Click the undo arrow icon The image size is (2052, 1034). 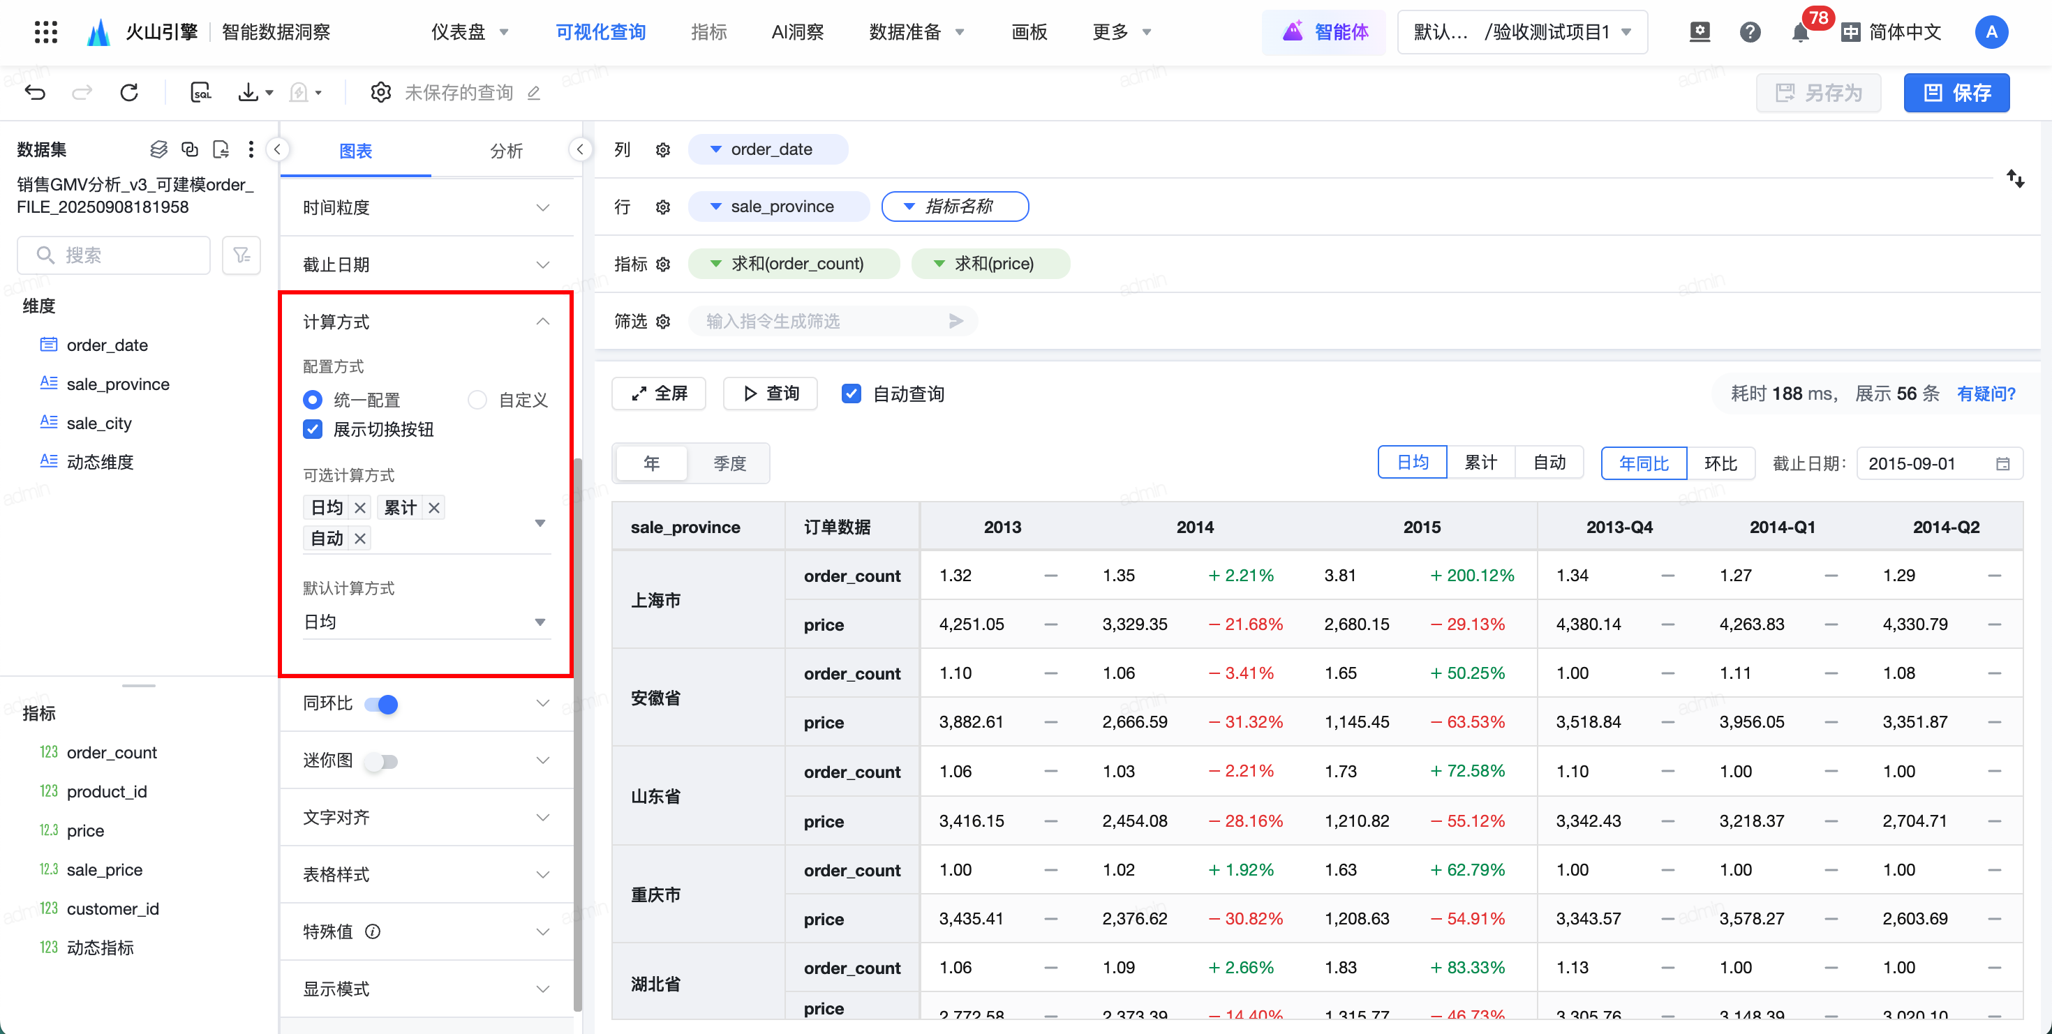click(x=35, y=92)
